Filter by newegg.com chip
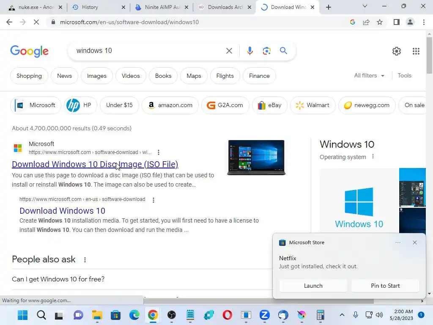The width and height of the screenshot is (433, 325). (367, 105)
